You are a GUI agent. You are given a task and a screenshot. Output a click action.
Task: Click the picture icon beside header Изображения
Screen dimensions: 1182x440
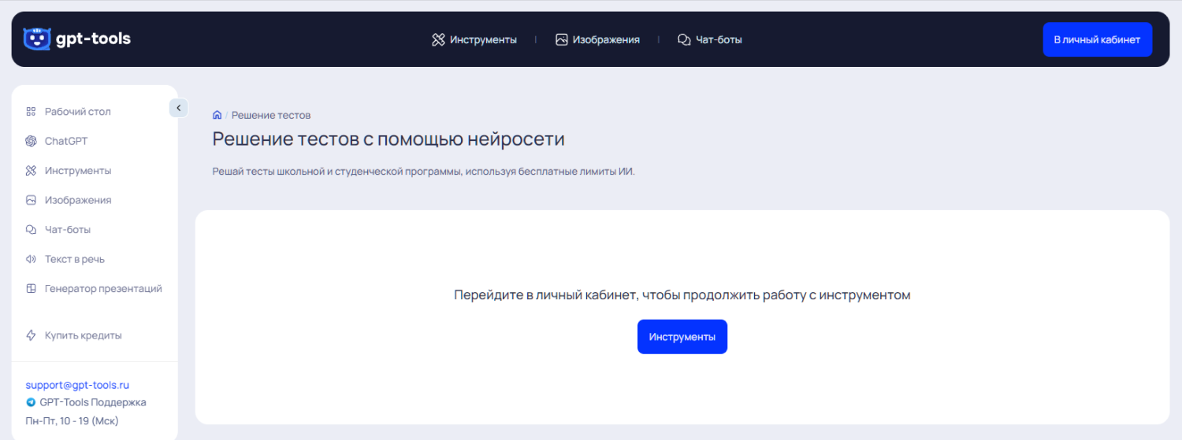(x=562, y=39)
